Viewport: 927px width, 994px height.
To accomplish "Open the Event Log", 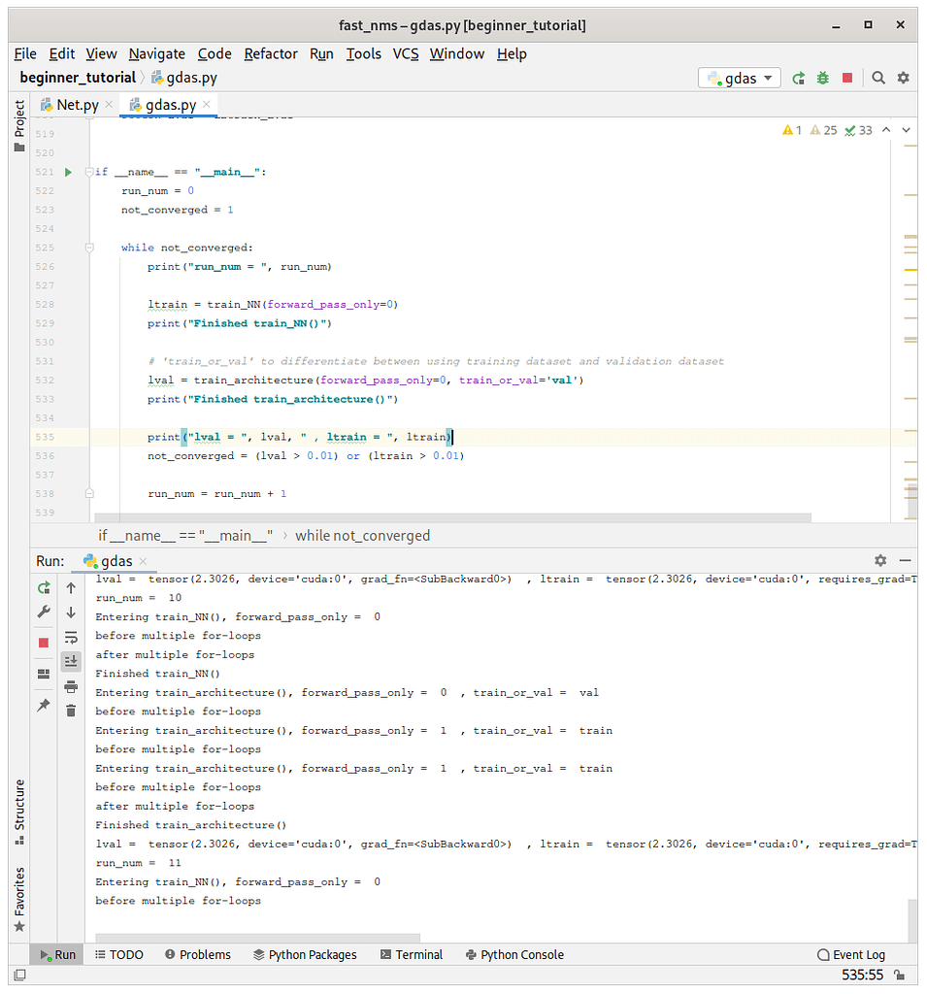I will point(851,955).
